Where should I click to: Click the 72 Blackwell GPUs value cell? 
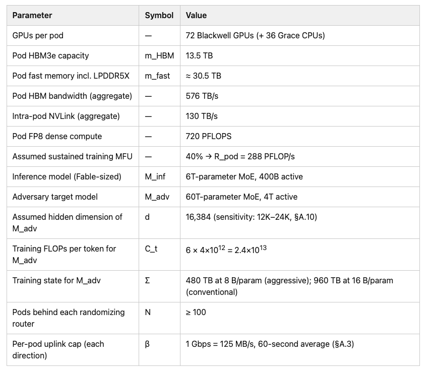[255, 36]
